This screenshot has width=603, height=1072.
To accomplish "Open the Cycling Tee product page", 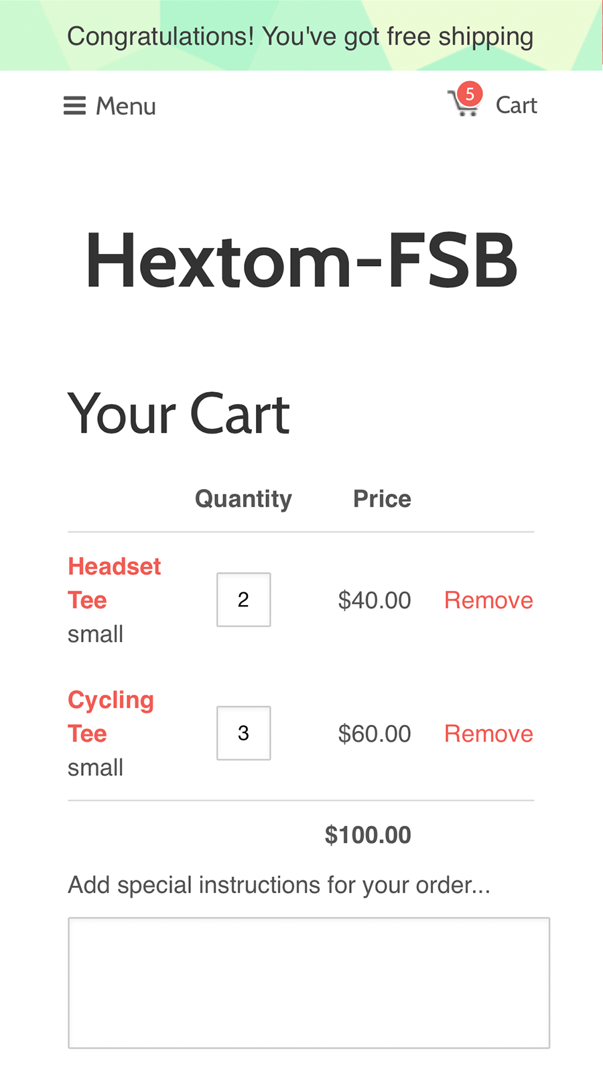I will tap(111, 716).
